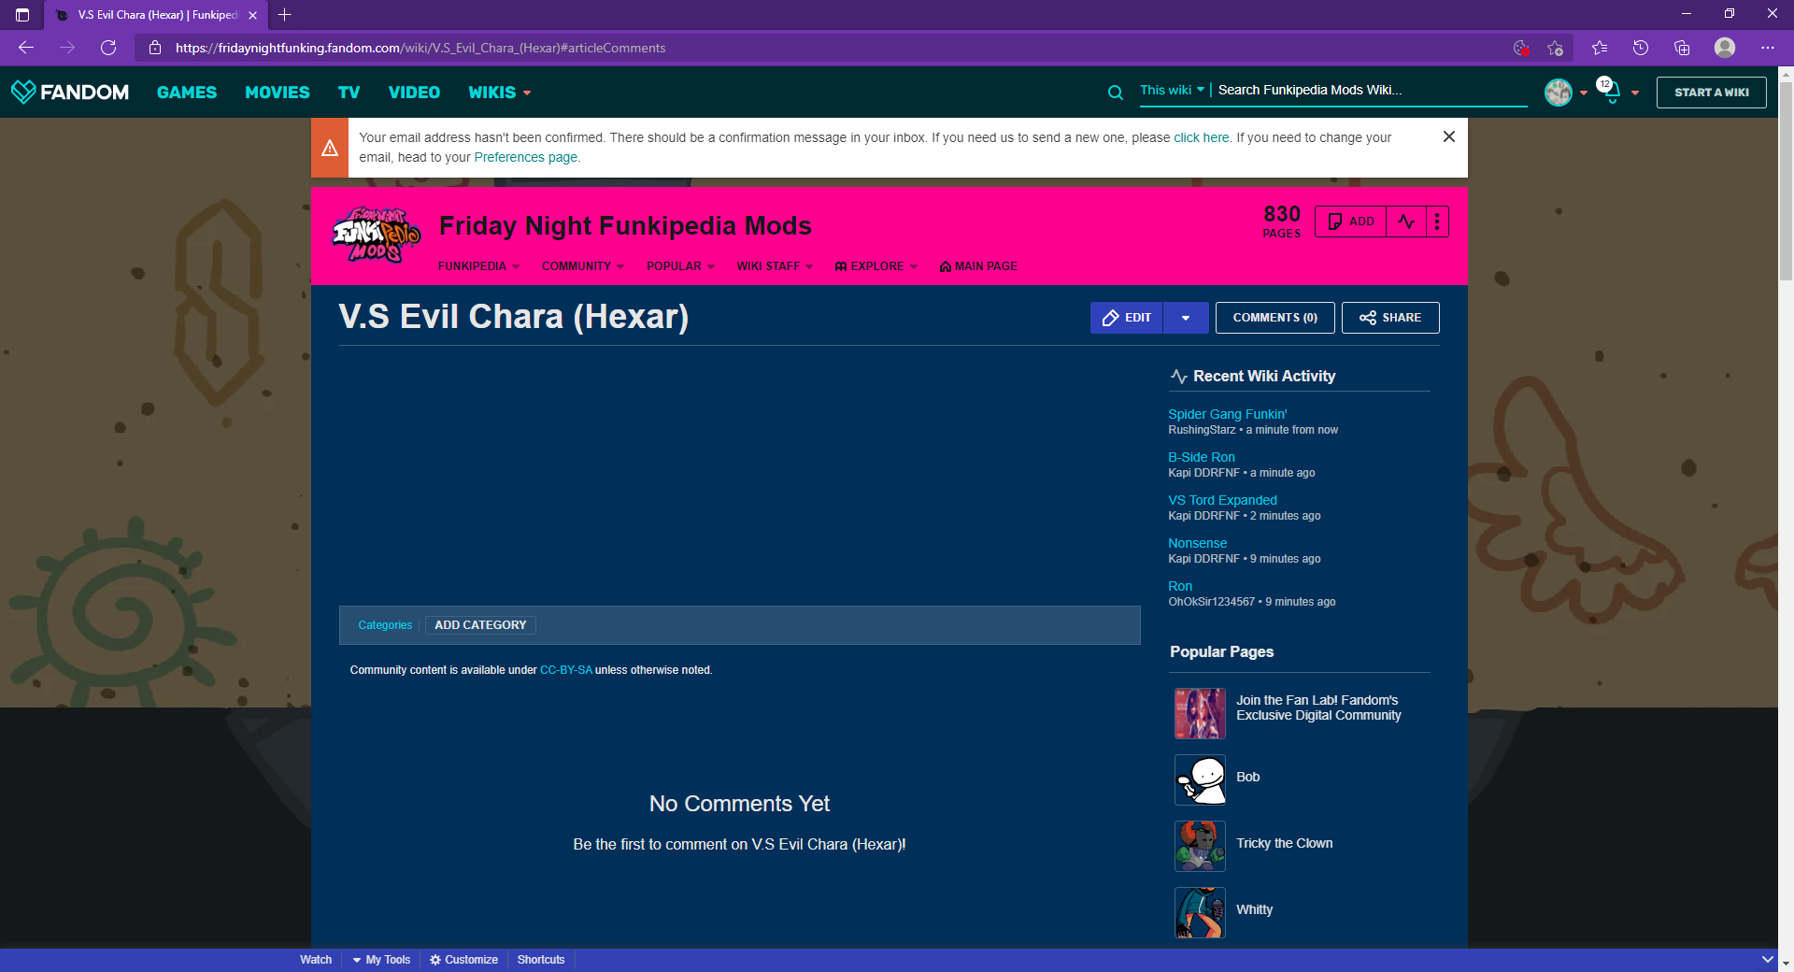Go to the MAIN PAGE
1794x972 pixels.
978,266
